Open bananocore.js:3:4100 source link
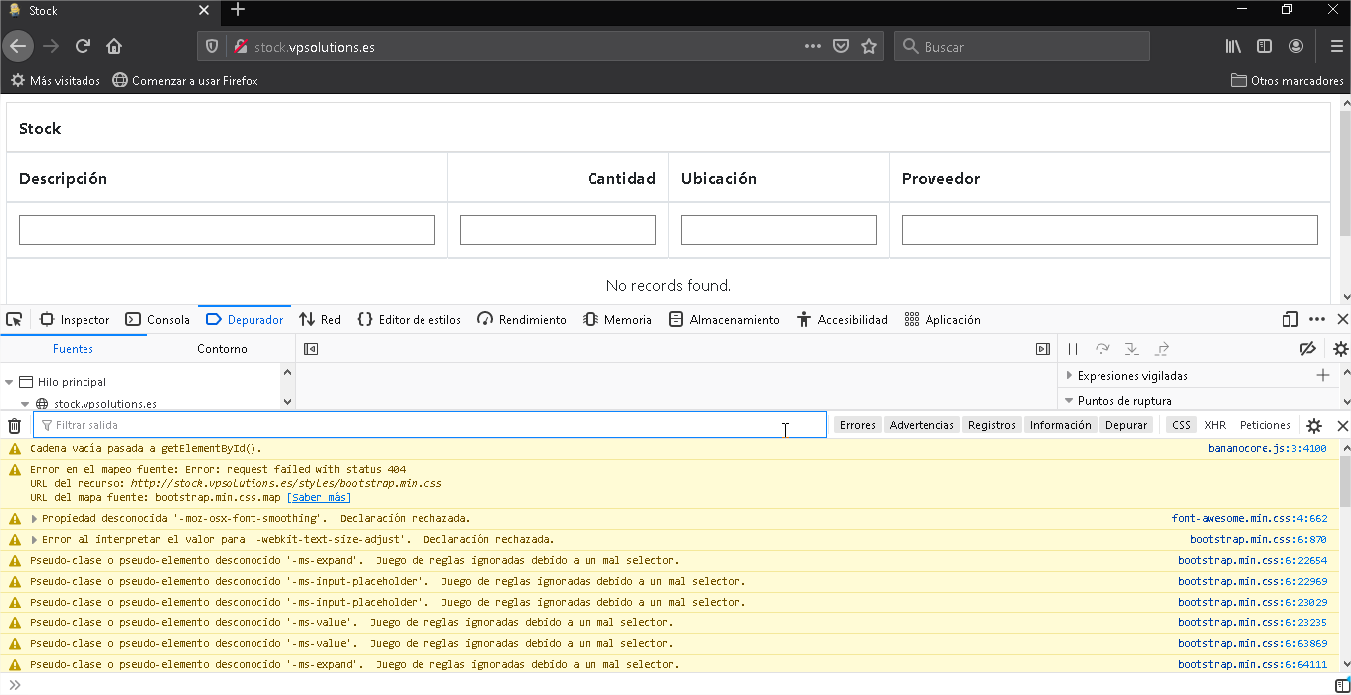Viewport: 1351px width, 695px height. 1267,448
